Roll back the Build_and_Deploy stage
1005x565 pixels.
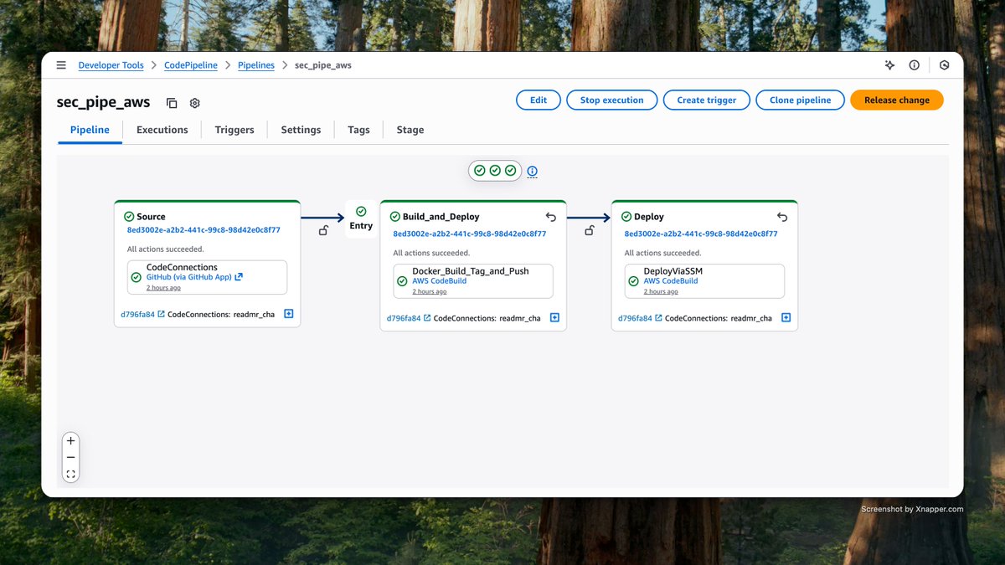(x=550, y=217)
